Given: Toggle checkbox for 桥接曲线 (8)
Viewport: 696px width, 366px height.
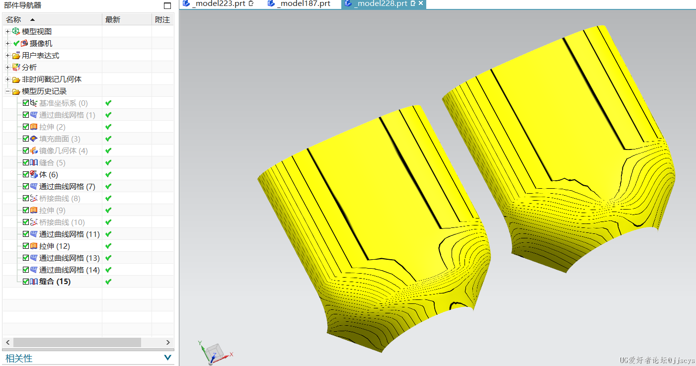Looking at the screenshot, I should tap(26, 198).
